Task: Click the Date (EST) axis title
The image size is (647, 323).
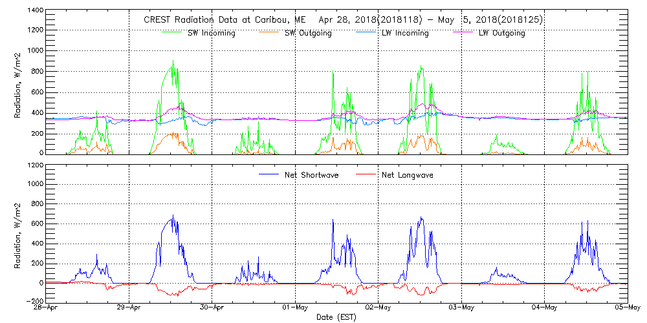Action: pyautogui.click(x=337, y=317)
